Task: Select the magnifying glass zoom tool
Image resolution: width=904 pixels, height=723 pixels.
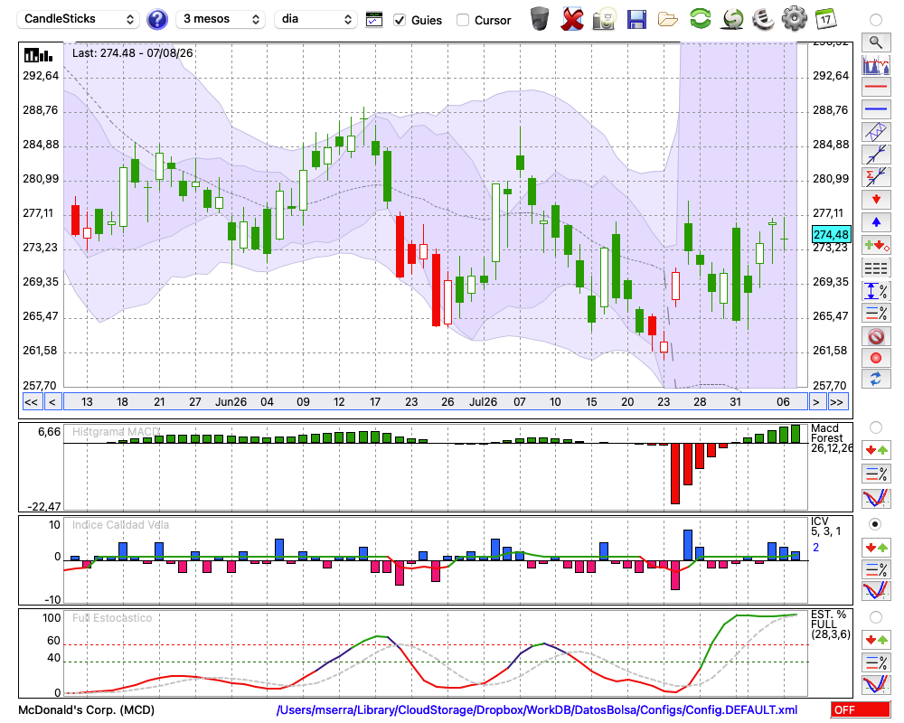Action: [x=876, y=42]
